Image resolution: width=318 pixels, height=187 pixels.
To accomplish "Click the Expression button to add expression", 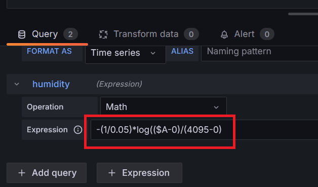I will (x=140, y=173).
